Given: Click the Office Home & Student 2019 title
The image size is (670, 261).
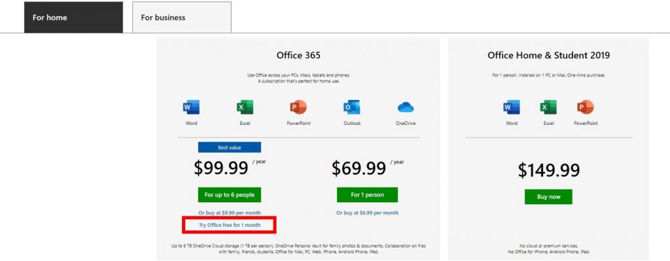Looking at the screenshot, I should click(x=549, y=55).
